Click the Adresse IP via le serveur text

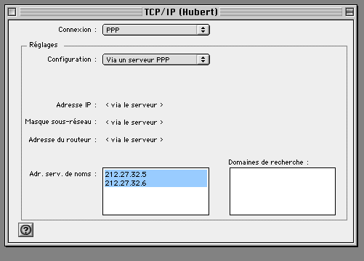(134, 105)
